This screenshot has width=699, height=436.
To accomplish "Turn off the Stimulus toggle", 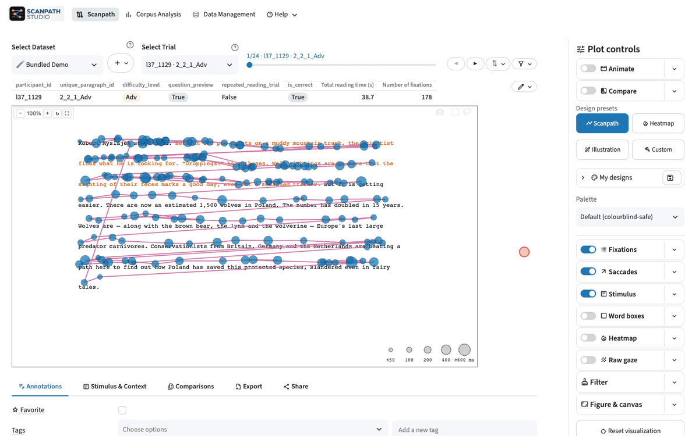I will point(588,294).
